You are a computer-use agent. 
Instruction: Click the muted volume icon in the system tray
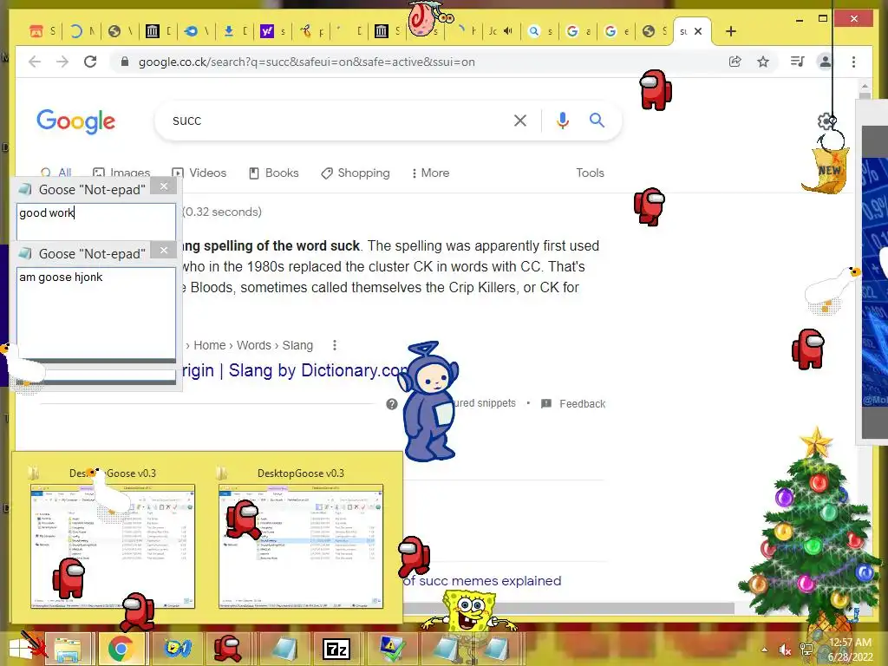[x=785, y=650]
